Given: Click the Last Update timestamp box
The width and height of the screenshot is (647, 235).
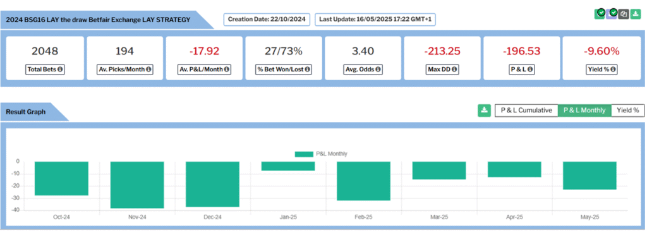Looking at the screenshot, I should coord(375,20).
